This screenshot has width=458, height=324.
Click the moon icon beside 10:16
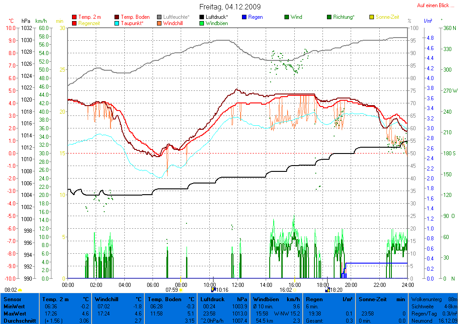[x=213, y=290]
